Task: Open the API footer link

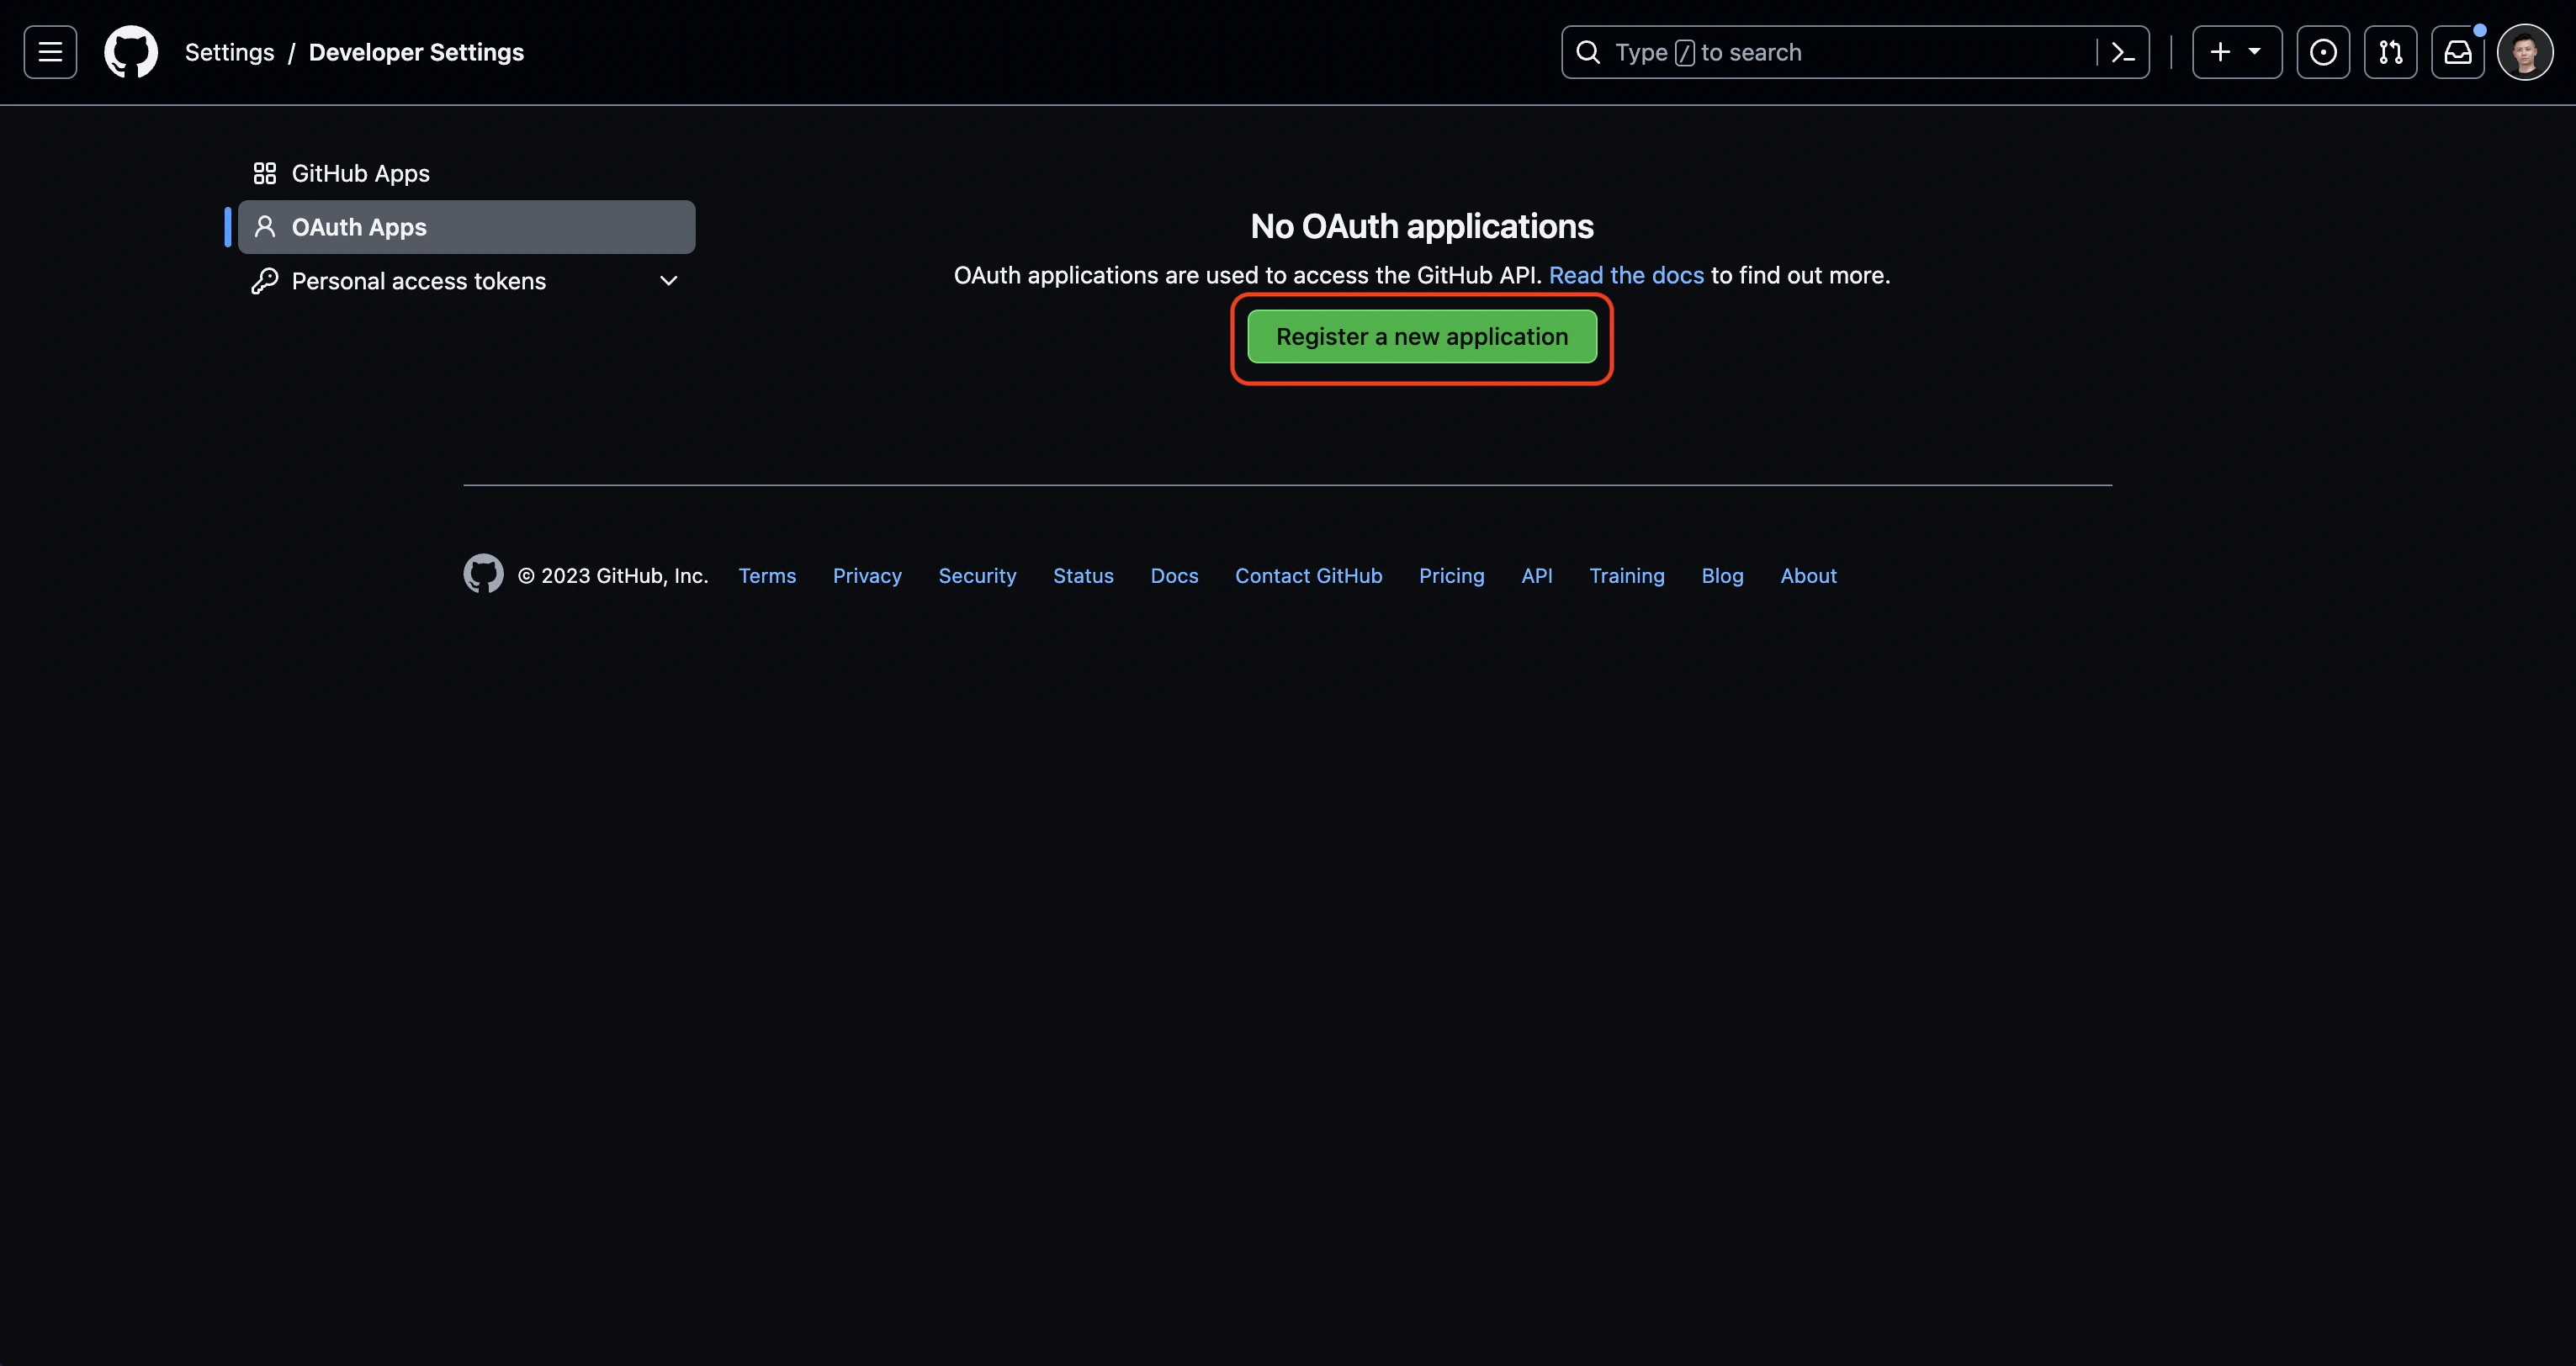Action: pos(1537,576)
